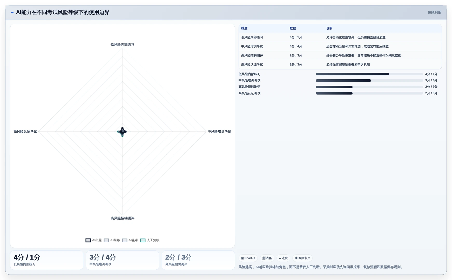Select 高风险招聘测评 table row cell
Screen dimensions: 452x280
[252, 56]
